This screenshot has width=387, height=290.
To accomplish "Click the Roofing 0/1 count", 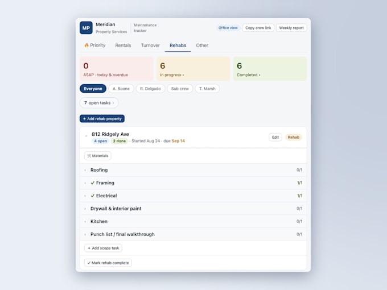I will (299, 170).
